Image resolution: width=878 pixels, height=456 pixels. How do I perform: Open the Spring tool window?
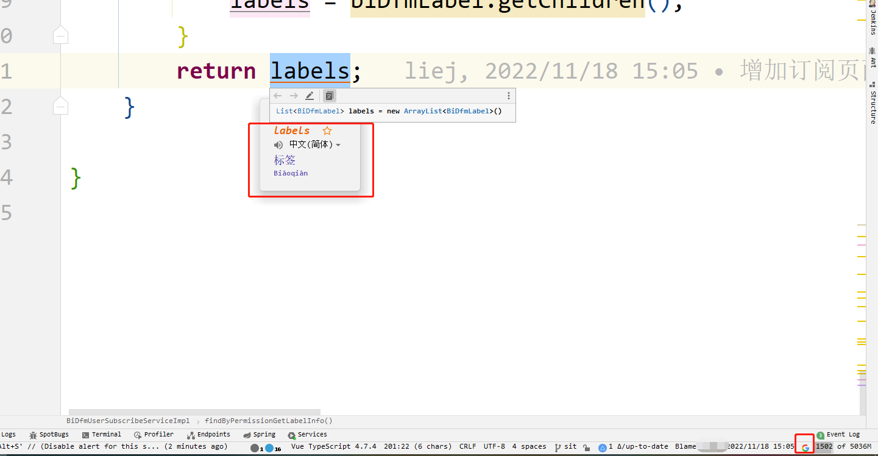tap(260, 435)
